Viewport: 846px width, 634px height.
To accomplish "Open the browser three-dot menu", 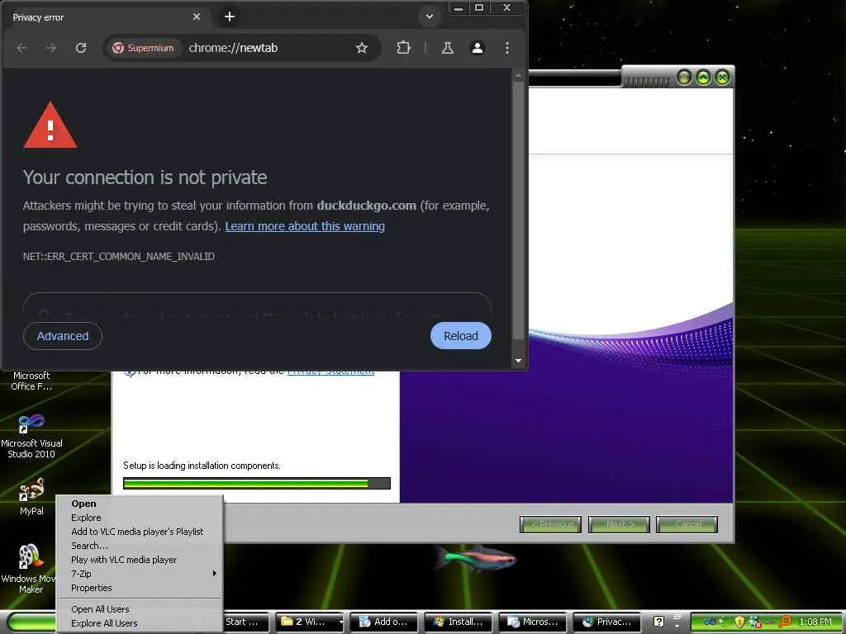I will point(507,48).
